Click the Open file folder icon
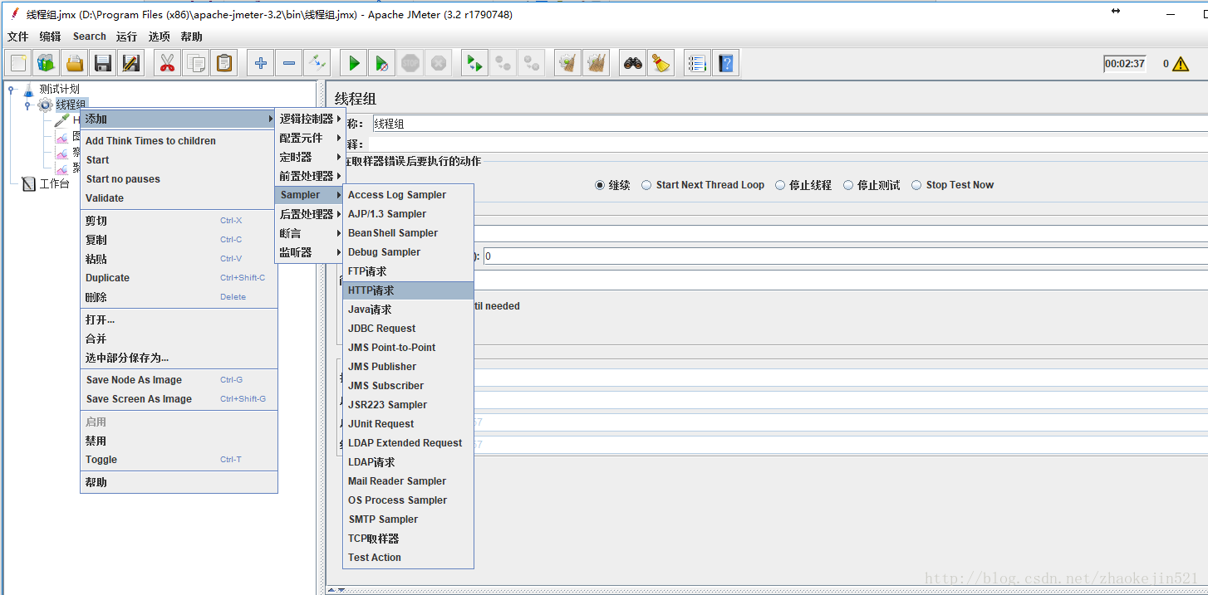Image resolution: width=1208 pixels, height=595 pixels. click(x=75, y=63)
